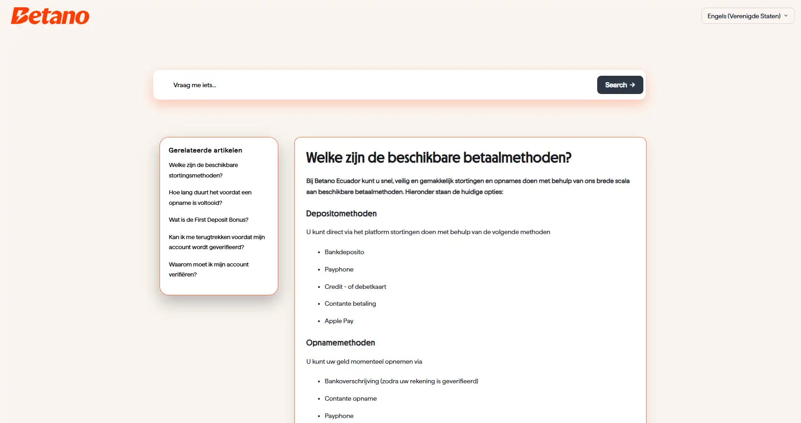This screenshot has height=423, width=801.
Task: Click the 'Contante betaling' list item
Action: tap(350, 303)
